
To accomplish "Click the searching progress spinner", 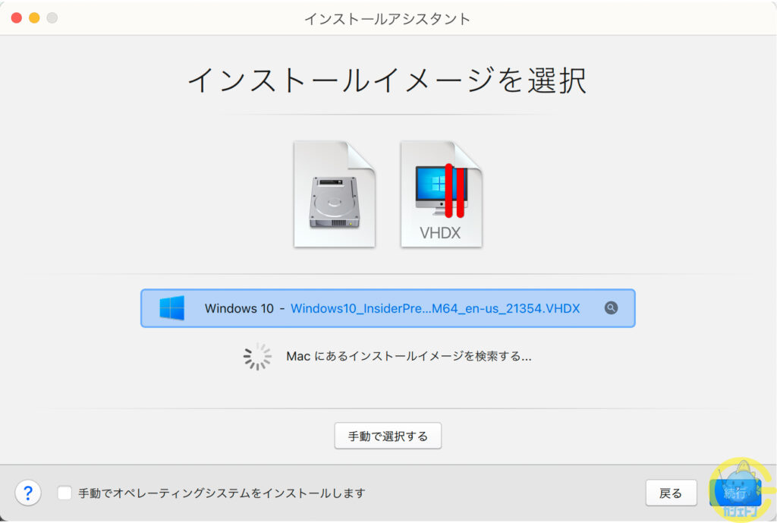I will (x=257, y=356).
